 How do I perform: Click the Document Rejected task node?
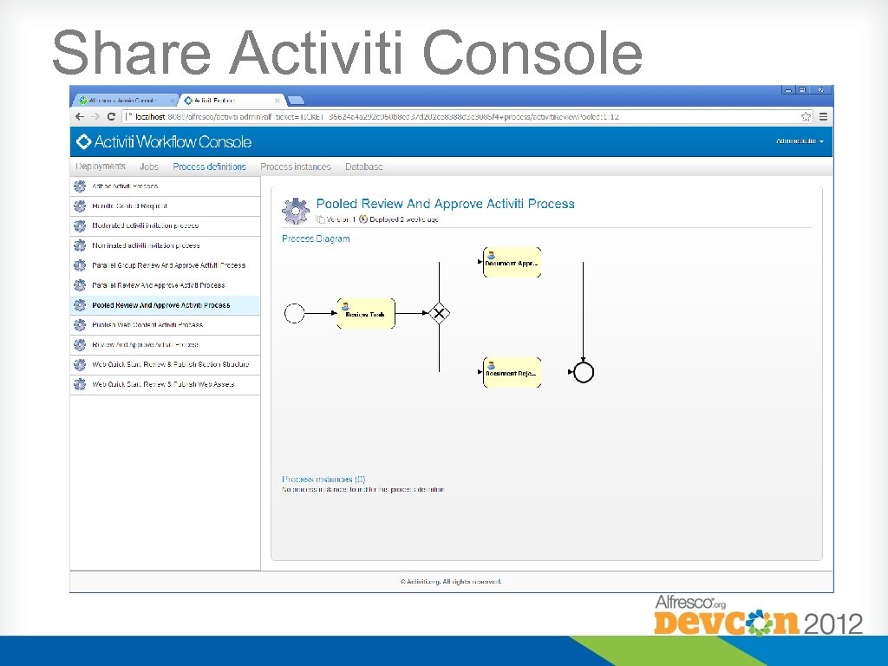click(512, 373)
